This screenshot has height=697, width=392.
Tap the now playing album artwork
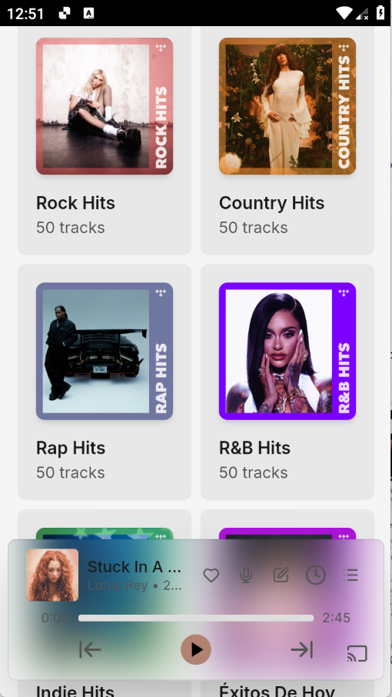click(52, 575)
